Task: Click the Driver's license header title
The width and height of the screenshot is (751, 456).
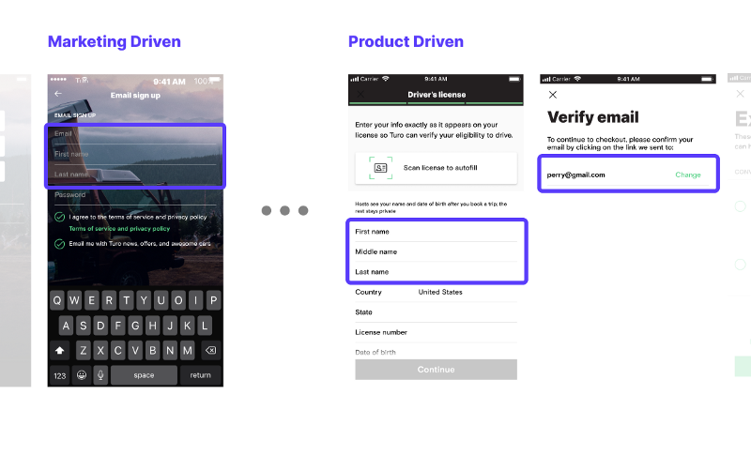Action: pyautogui.click(x=437, y=95)
